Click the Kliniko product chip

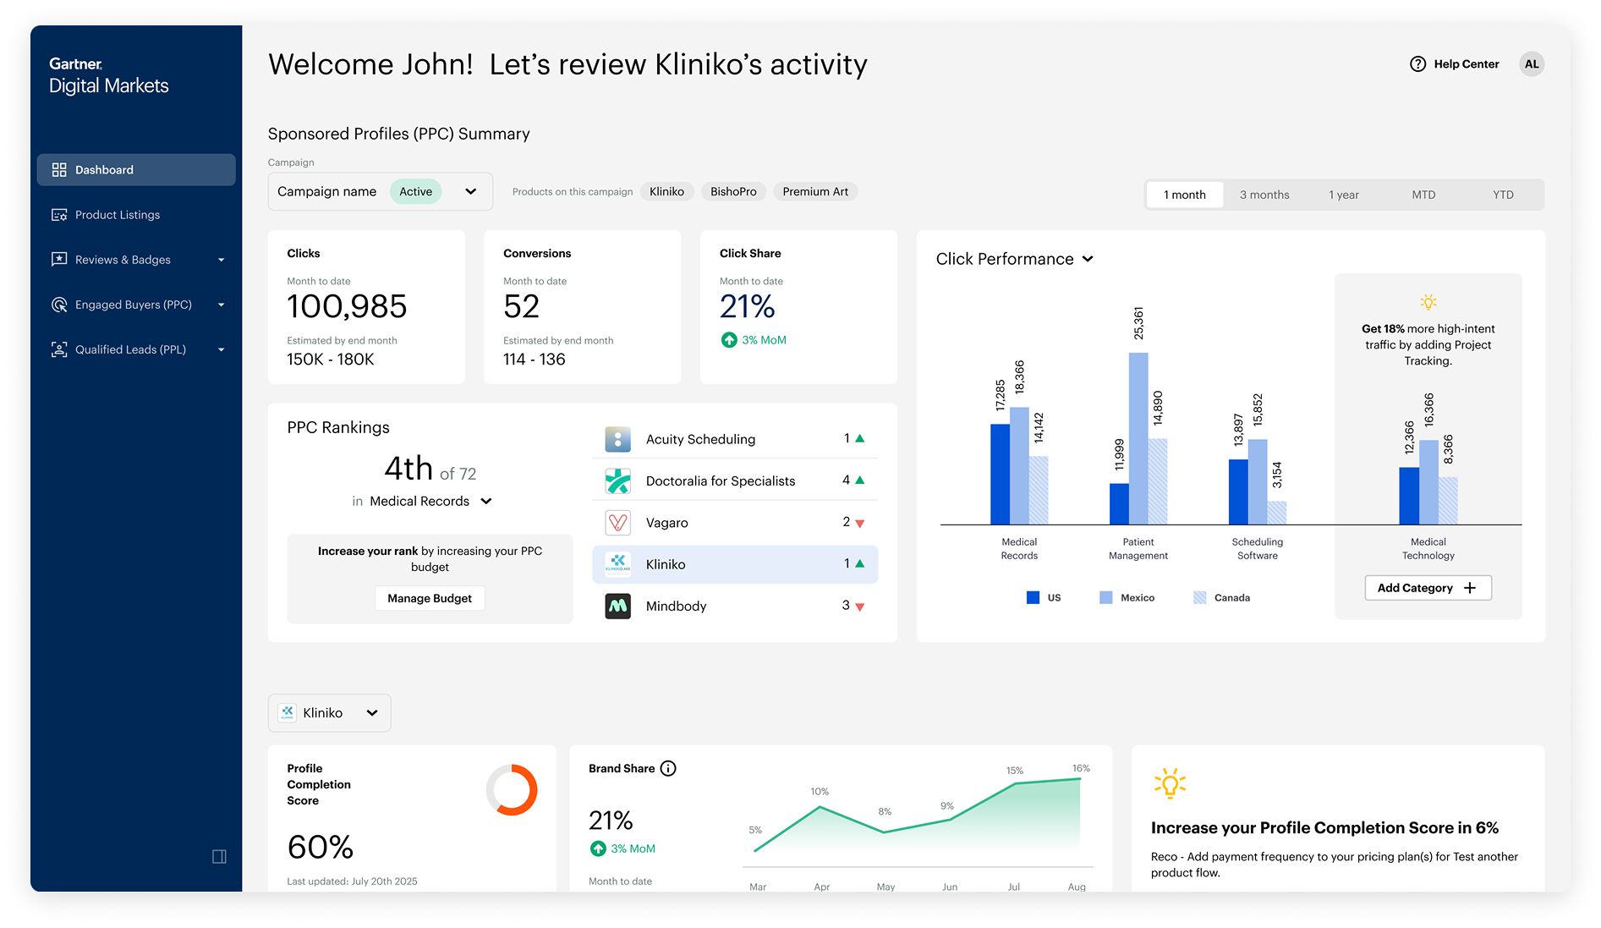(x=666, y=192)
